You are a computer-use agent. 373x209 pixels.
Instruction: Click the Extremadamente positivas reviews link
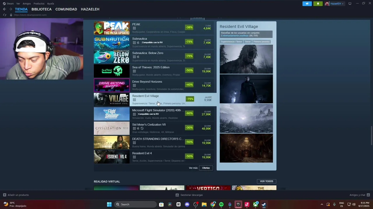pyautogui.click(x=235, y=35)
